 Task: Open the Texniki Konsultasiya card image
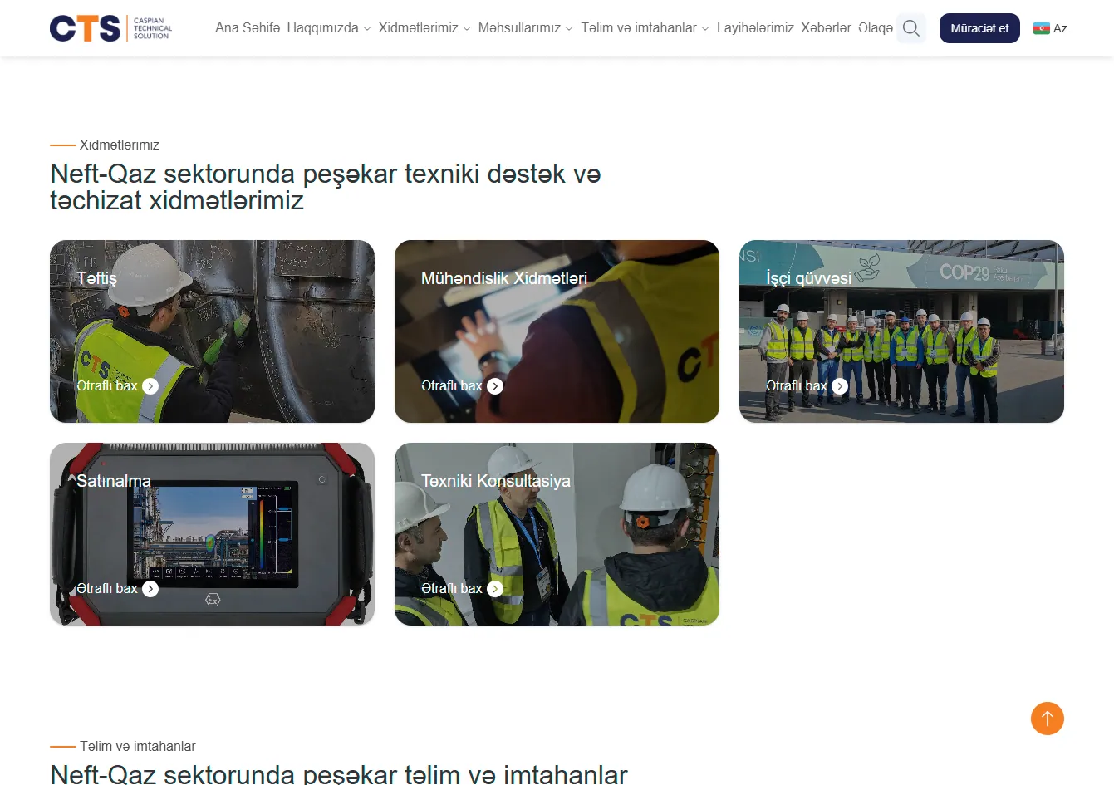(x=557, y=534)
